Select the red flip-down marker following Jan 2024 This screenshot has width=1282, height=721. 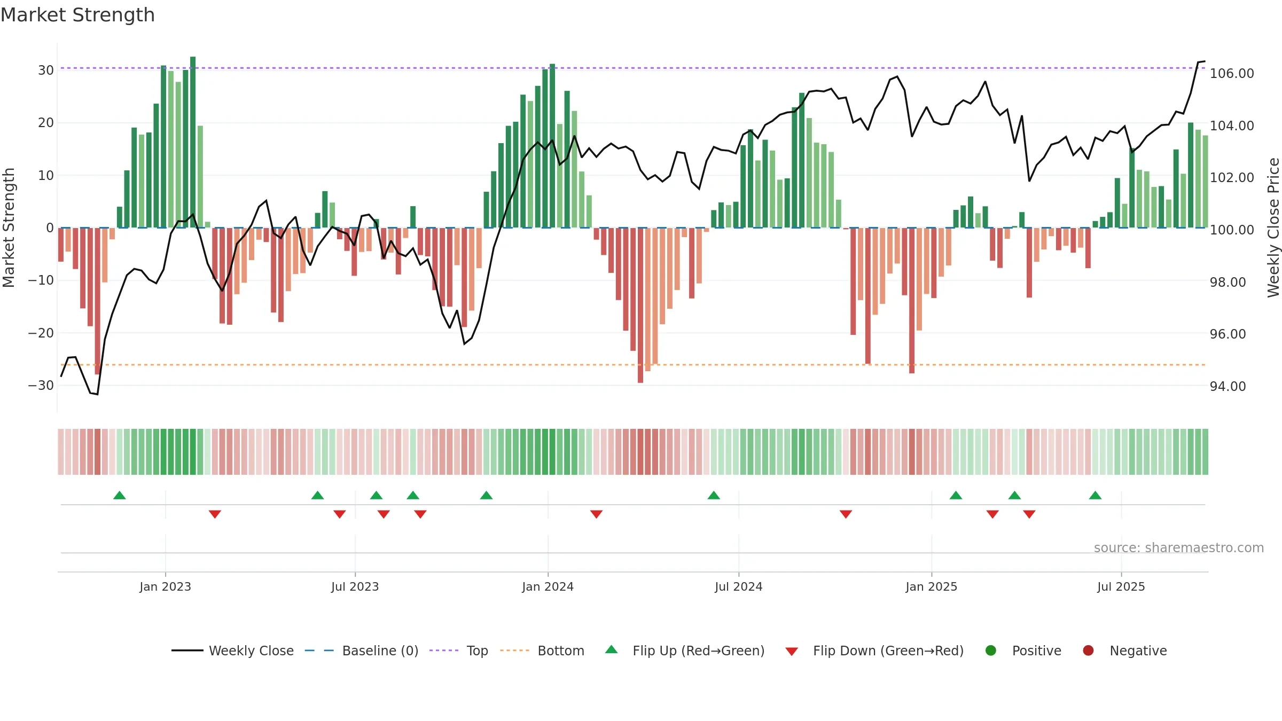(596, 514)
